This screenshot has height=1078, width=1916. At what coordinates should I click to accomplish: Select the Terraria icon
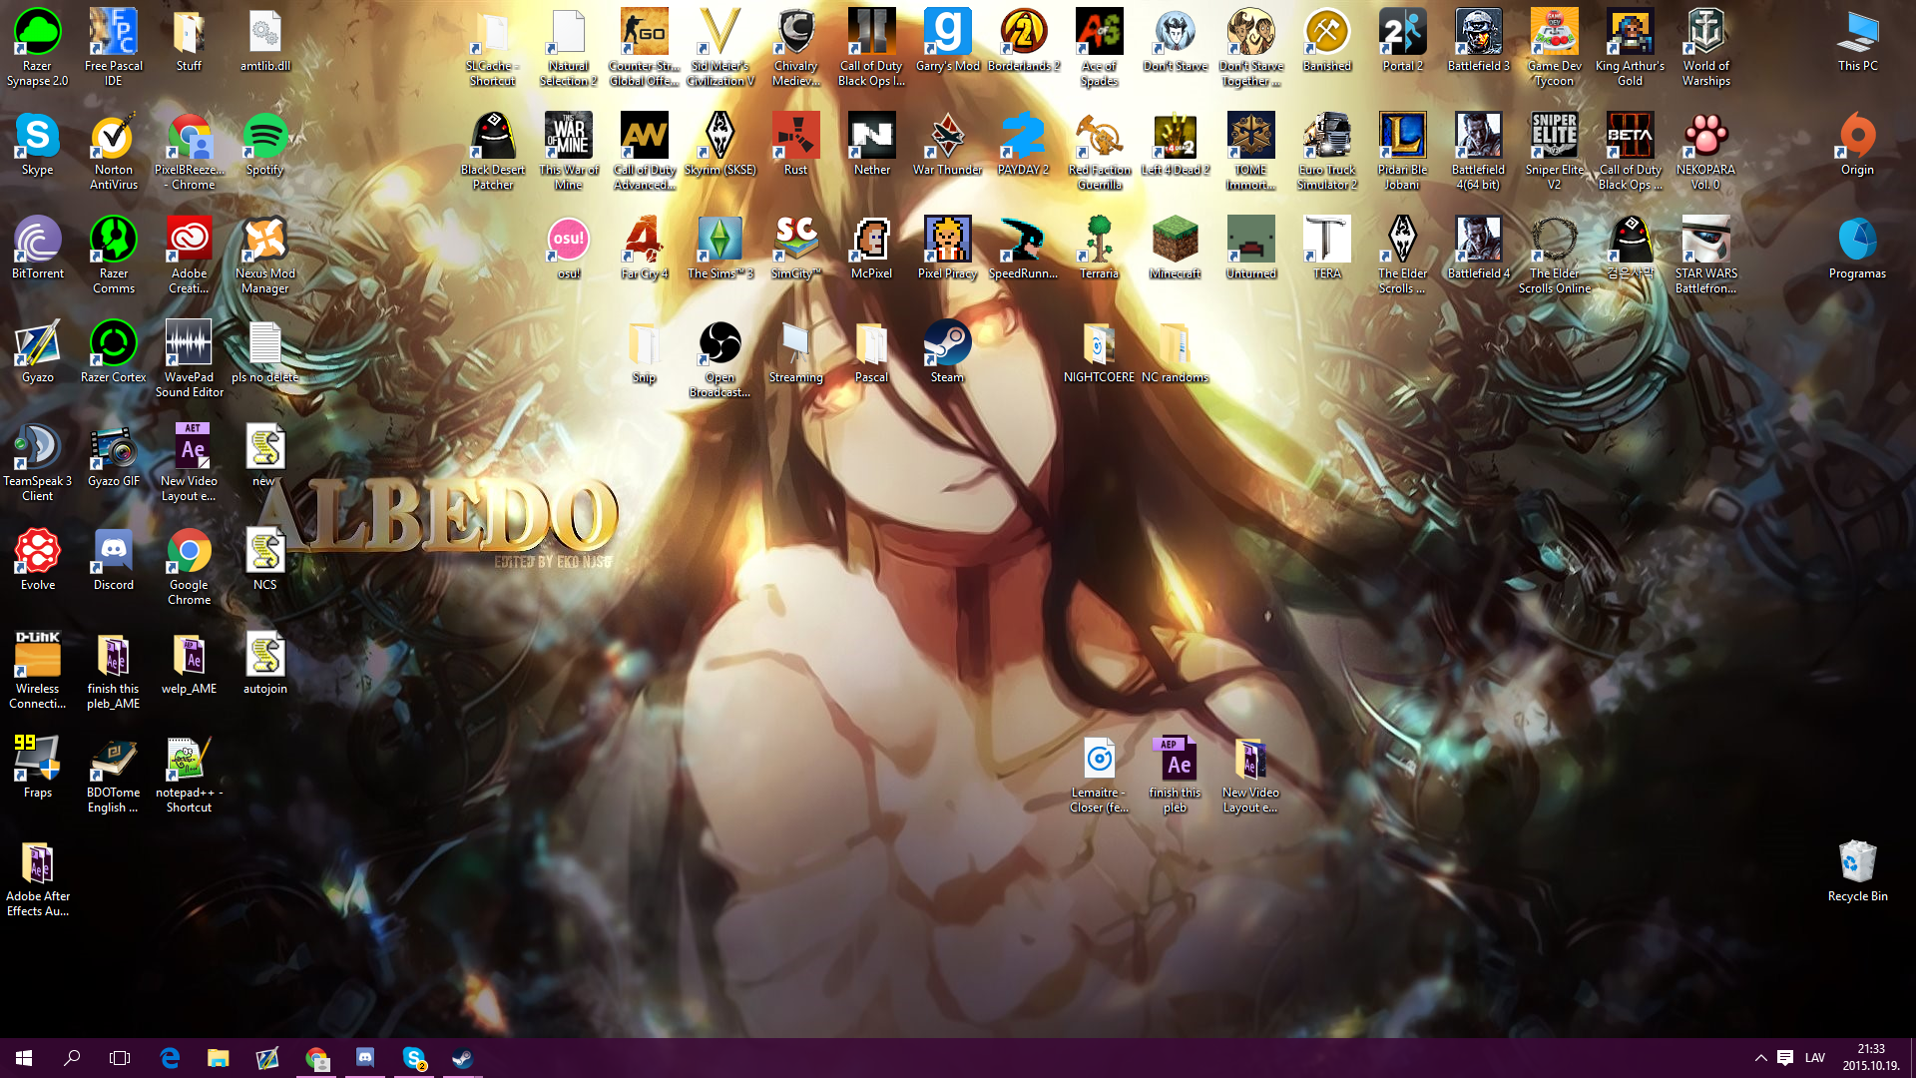[1099, 248]
